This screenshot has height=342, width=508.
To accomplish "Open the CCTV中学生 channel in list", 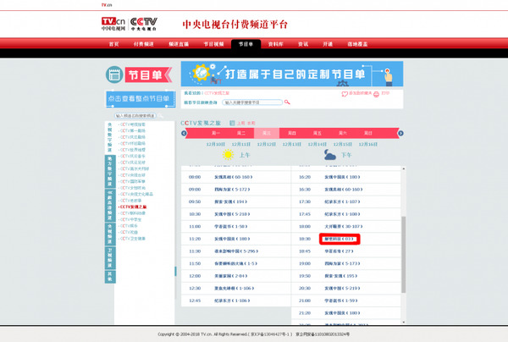I will tap(131, 219).
